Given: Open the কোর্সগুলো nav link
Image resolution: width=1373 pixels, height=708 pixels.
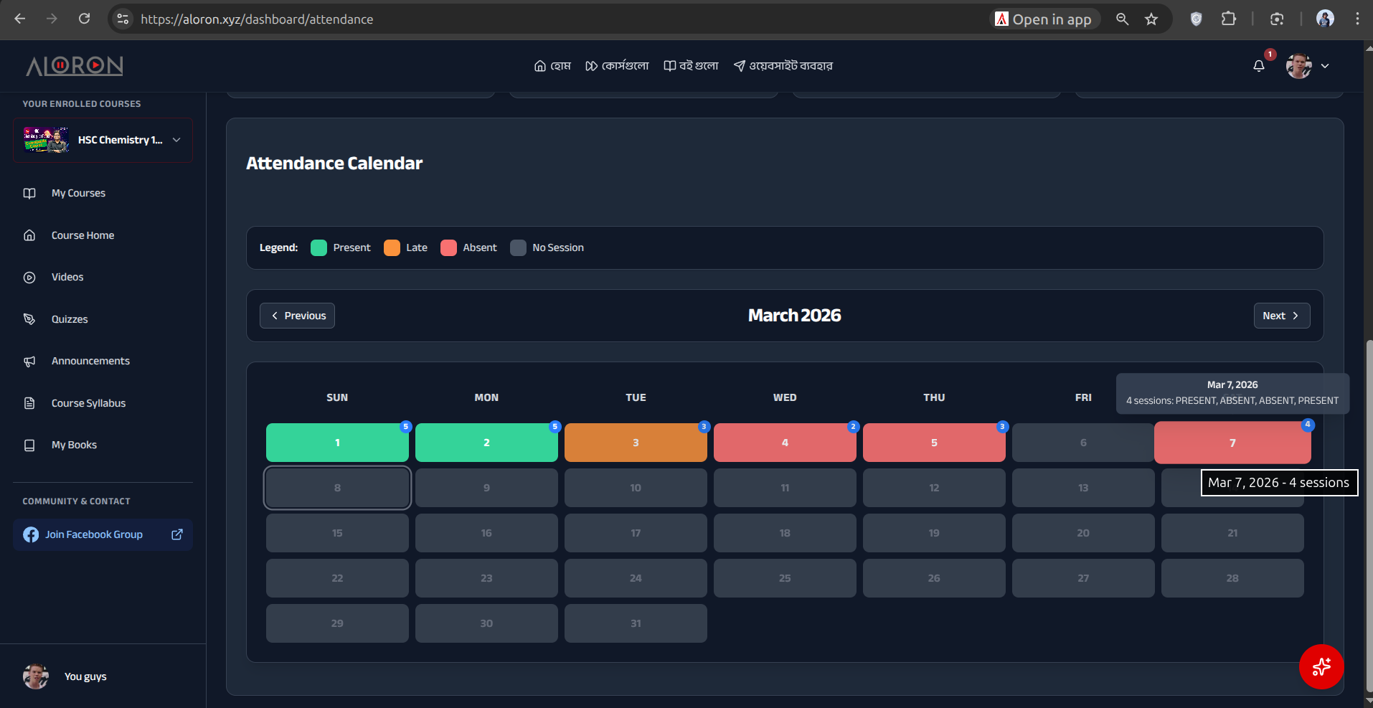Looking at the screenshot, I should [x=617, y=66].
